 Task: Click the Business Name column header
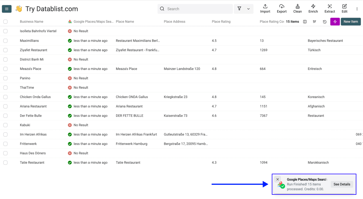point(31,21)
